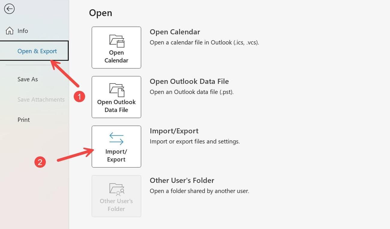Click the home icon beside Info
The width and height of the screenshot is (390, 229).
[10, 31]
